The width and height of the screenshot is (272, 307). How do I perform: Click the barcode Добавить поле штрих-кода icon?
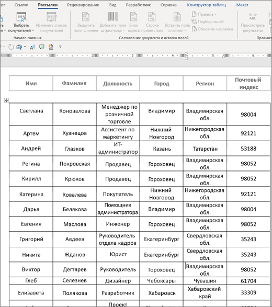coord(113,17)
